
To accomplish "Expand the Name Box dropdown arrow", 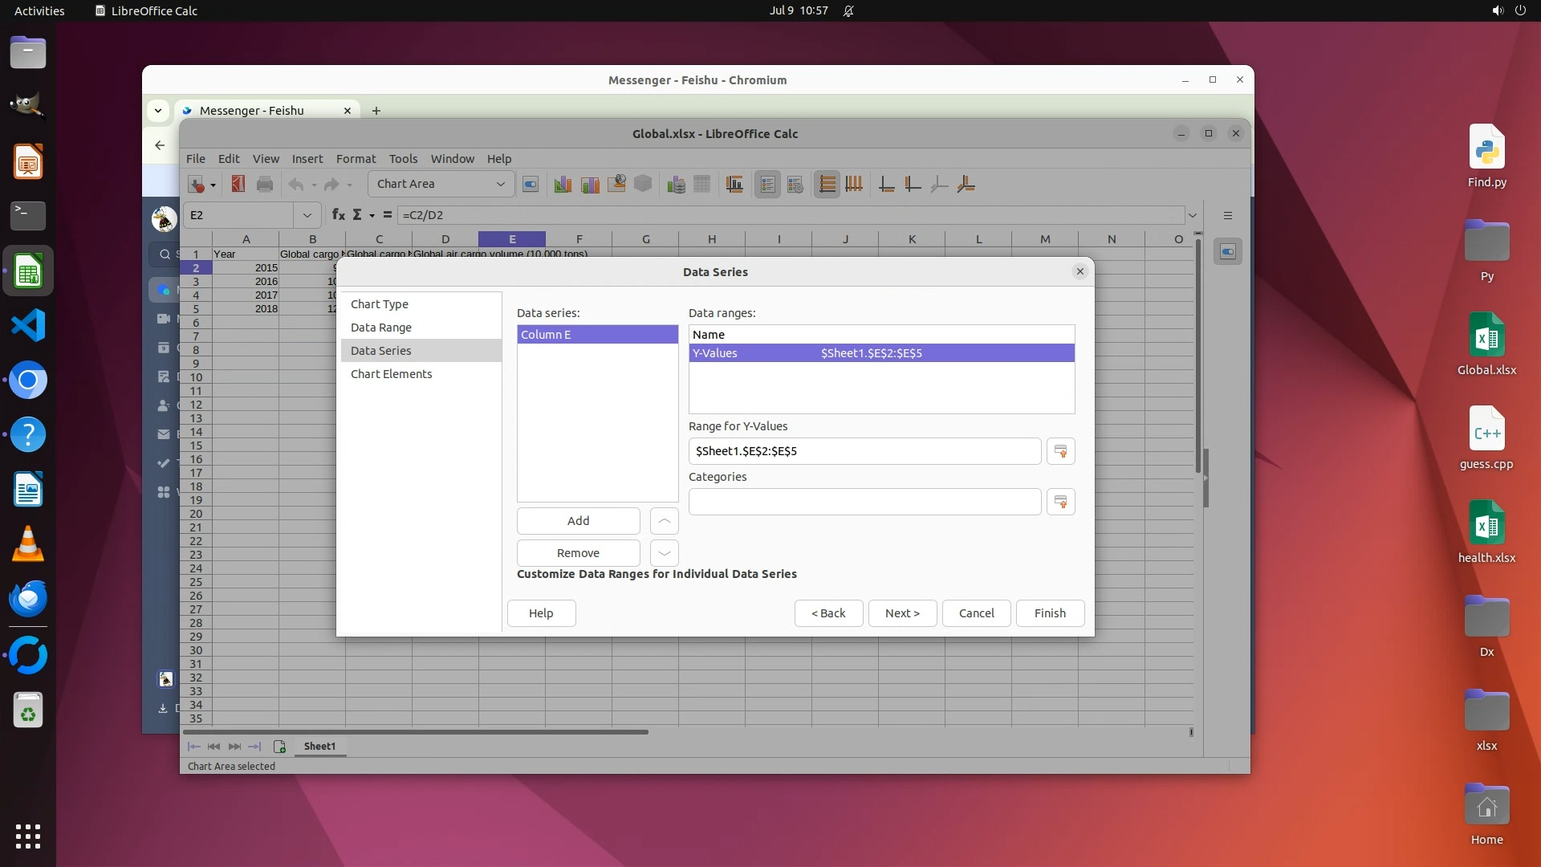I will [307, 215].
